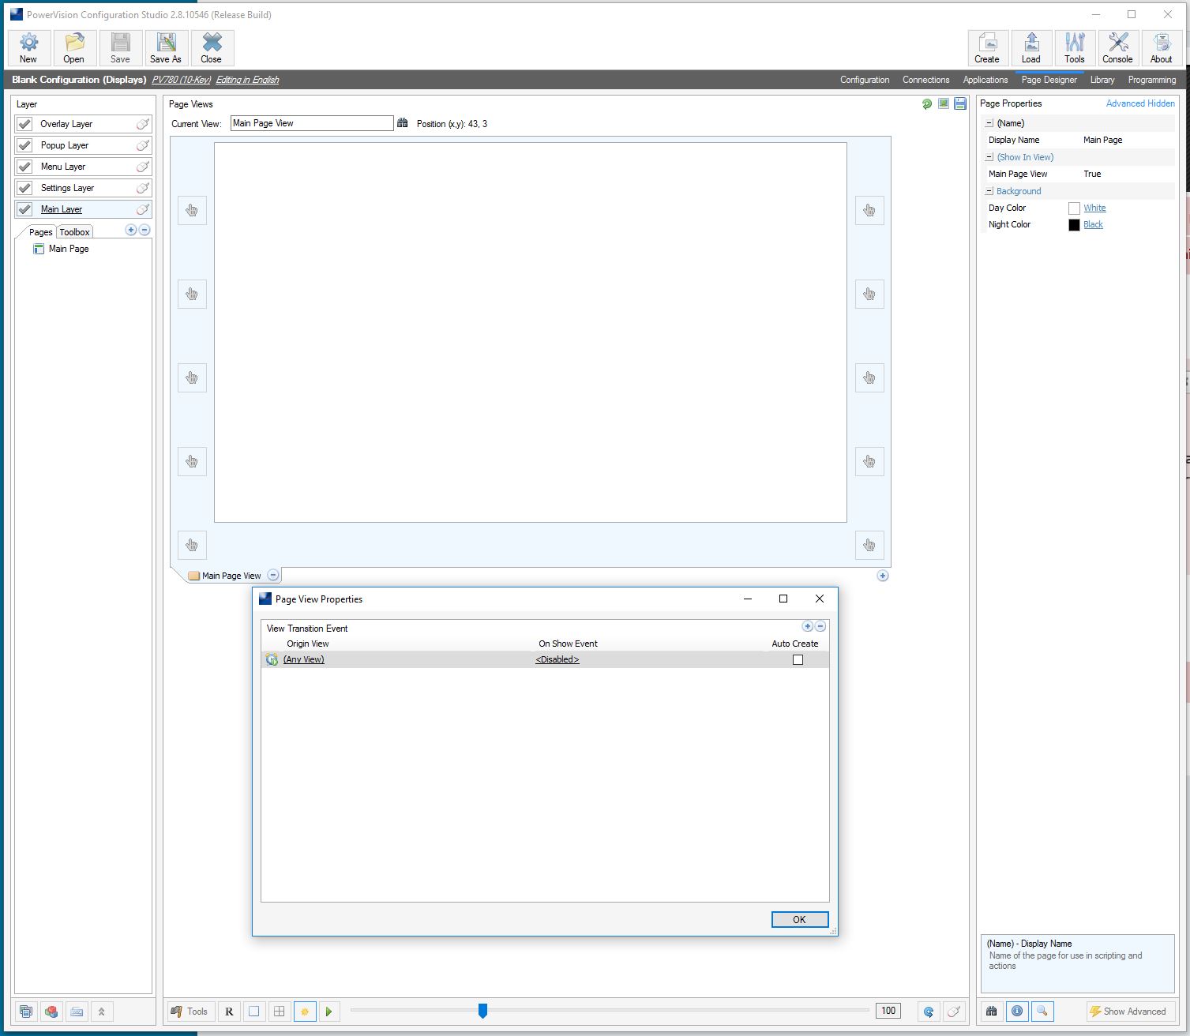This screenshot has height=1036, width=1190.
Task: Collapse the Background property group
Action: pos(989,191)
